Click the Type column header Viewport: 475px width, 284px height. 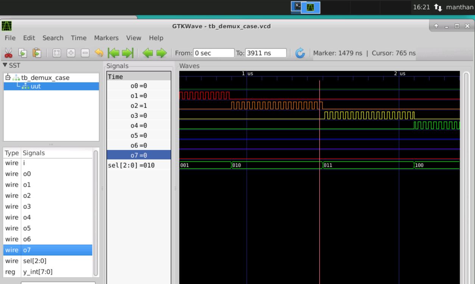click(12, 153)
